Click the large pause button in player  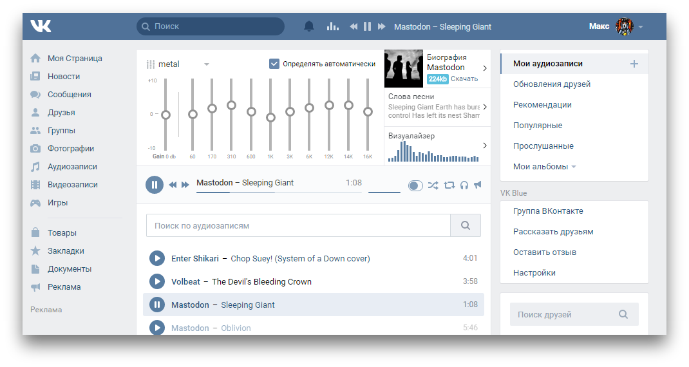pyautogui.click(x=155, y=185)
